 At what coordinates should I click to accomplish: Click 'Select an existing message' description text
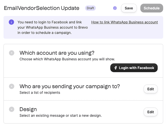[61, 116]
